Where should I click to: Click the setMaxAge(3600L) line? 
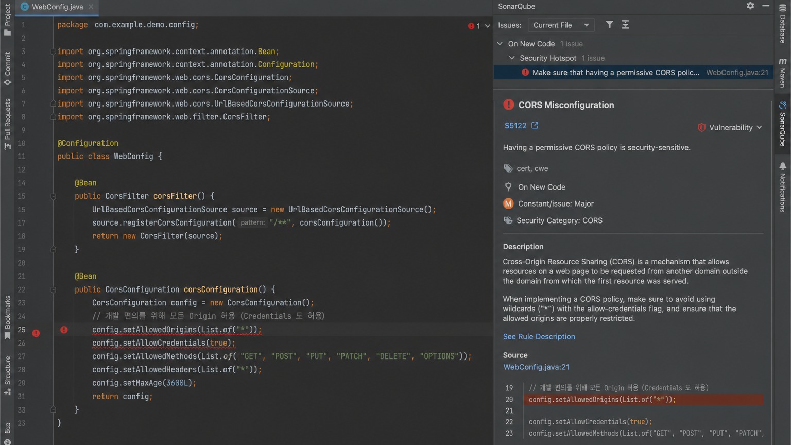click(x=144, y=383)
